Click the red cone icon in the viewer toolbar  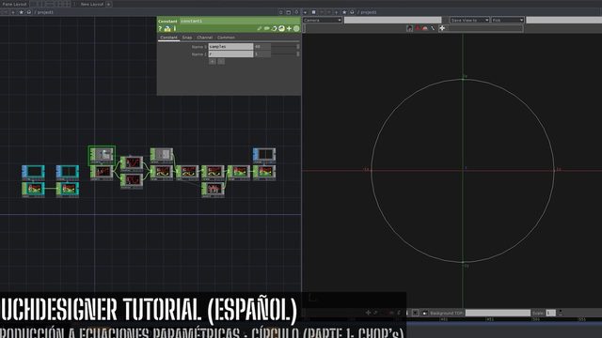click(x=418, y=28)
